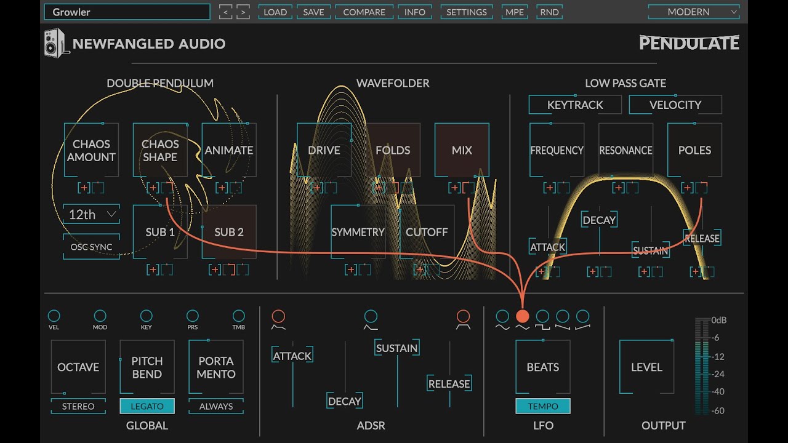Select the TMB modulation source circle
Screen dimensions: 788x443
click(239, 316)
